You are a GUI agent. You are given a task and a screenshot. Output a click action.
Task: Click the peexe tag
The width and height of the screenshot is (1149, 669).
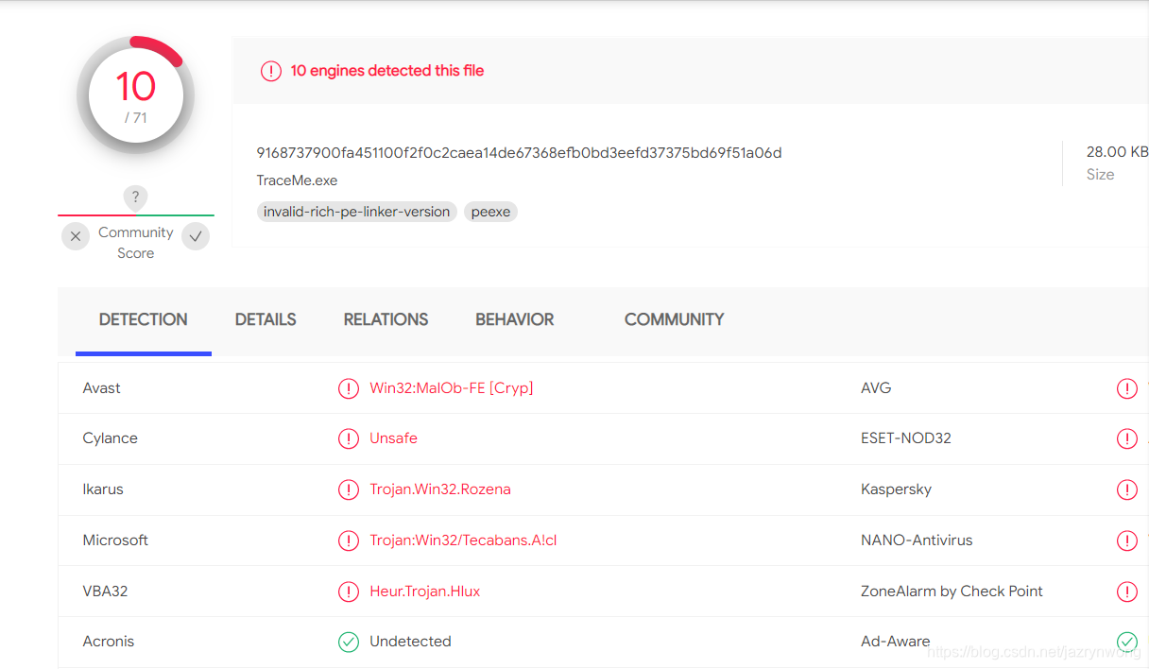click(x=490, y=212)
